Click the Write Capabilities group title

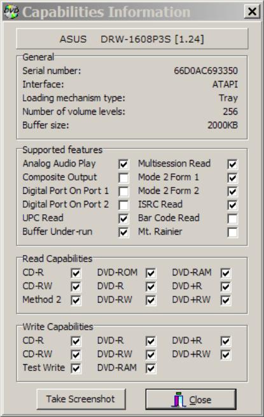(x=58, y=326)
